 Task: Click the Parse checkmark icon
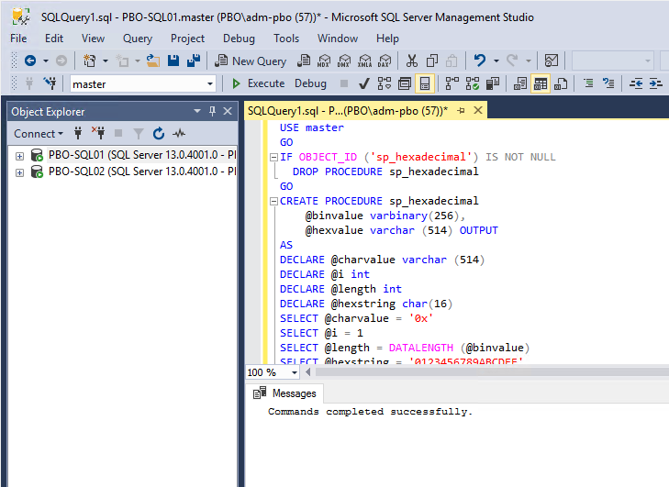coord(364,83)
